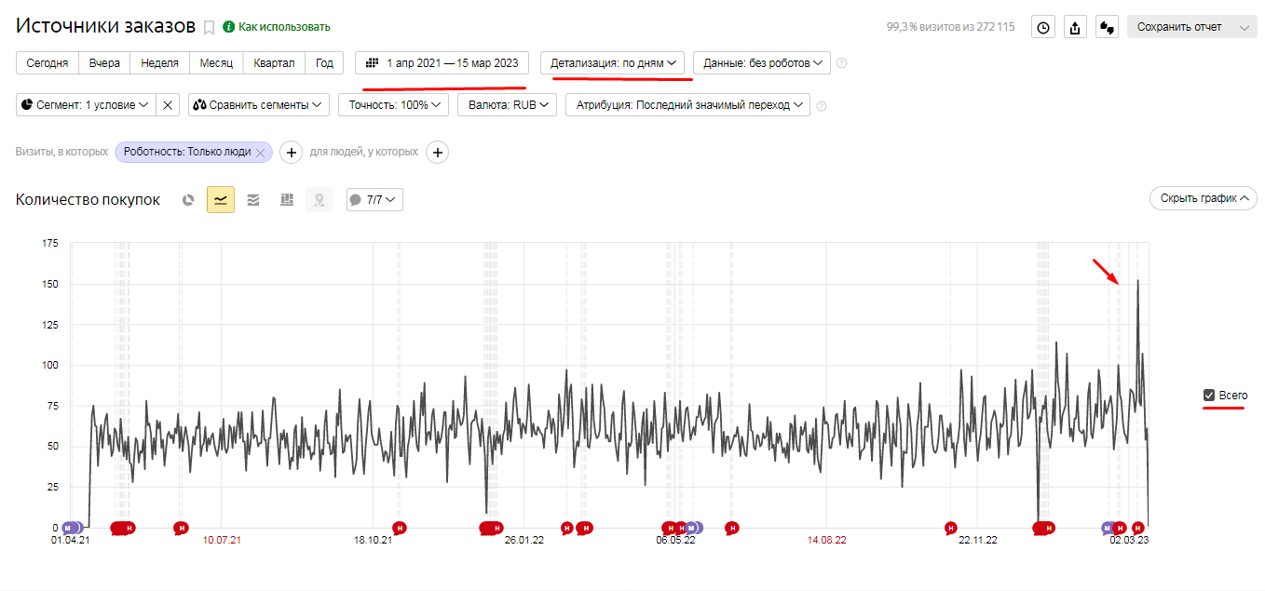
Task: Switch to the bar columns chart icon
Action: point(287,199)
